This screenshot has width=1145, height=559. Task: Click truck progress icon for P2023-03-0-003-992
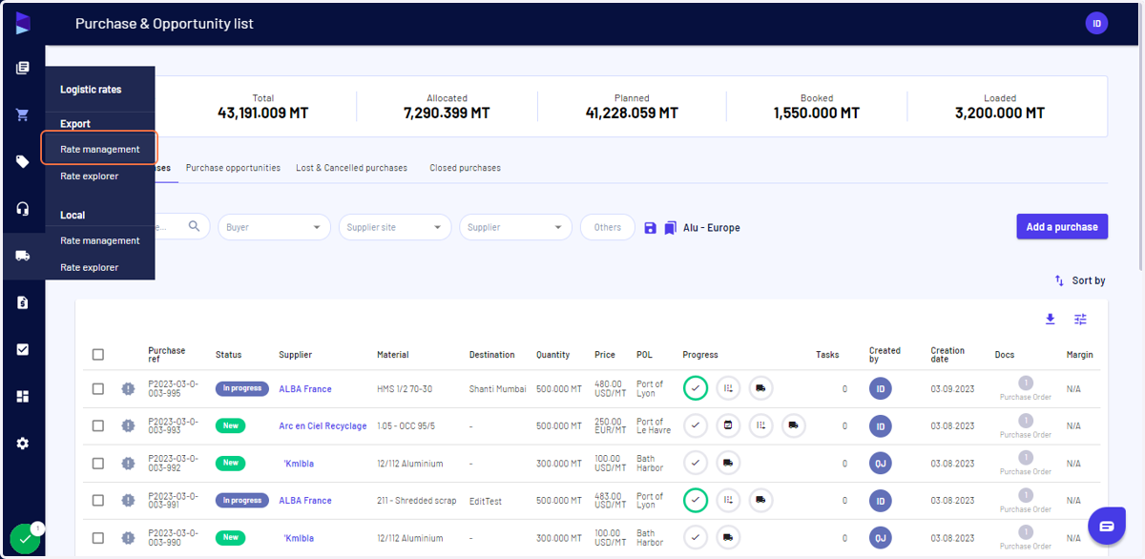point(728,463)
